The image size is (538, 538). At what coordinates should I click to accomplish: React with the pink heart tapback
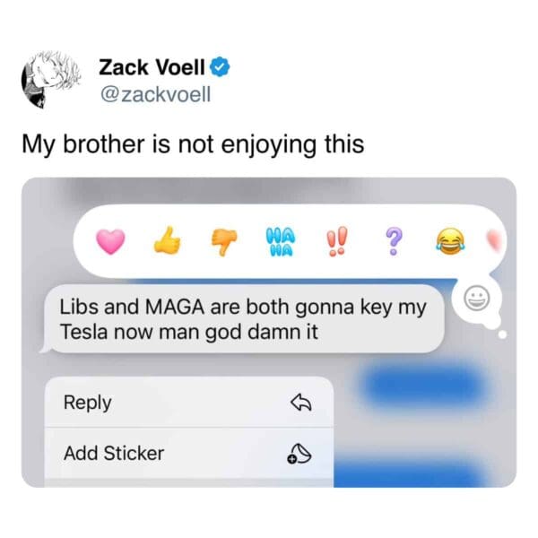(x=110, y=241)
